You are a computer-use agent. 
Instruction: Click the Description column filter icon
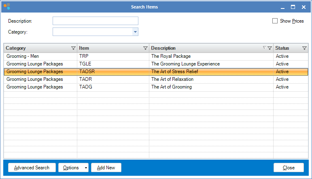click(x=270, y=48)
